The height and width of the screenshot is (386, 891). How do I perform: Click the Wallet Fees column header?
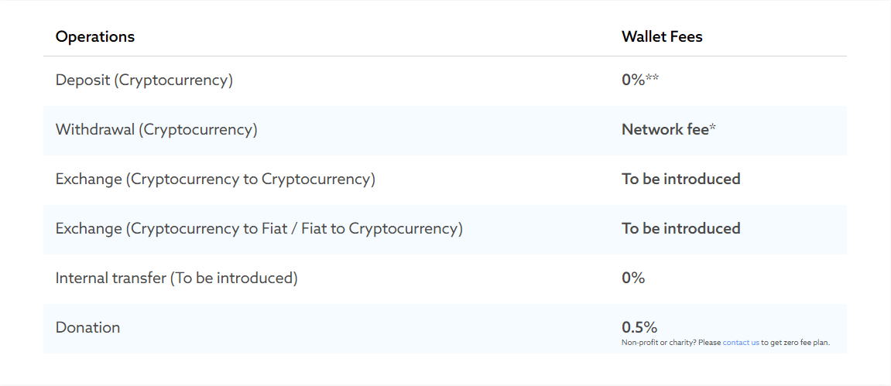click(662, 36)
